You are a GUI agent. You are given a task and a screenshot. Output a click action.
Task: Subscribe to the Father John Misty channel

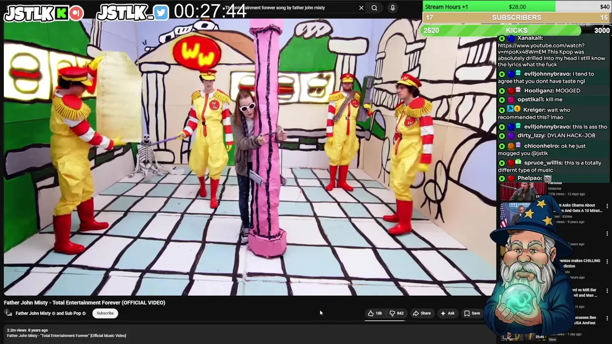coord(105,313)
